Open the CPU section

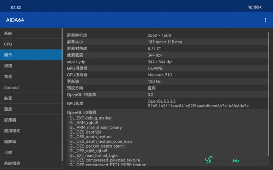[x=31, y=44]
